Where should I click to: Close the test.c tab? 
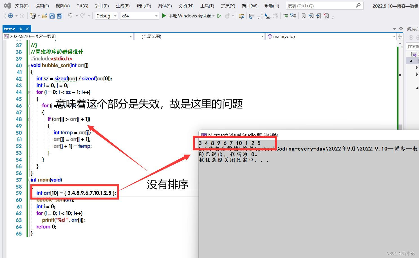(27, 29)
